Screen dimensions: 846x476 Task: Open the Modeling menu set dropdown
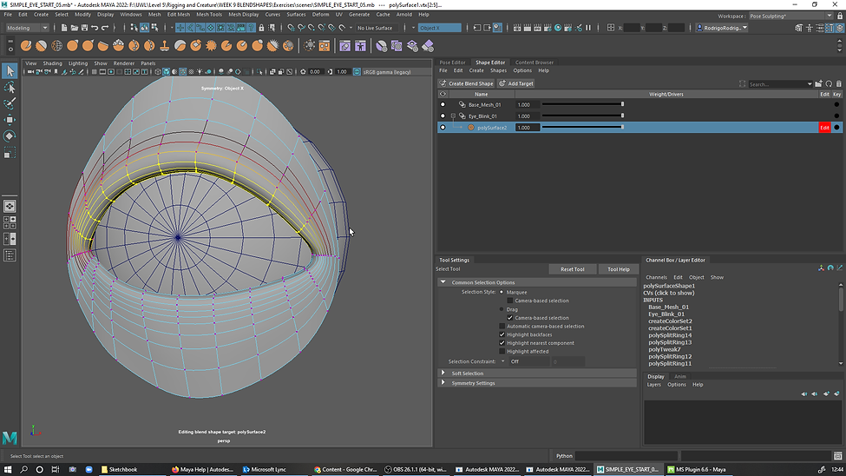pyautogui.click(x=26, y=28)
